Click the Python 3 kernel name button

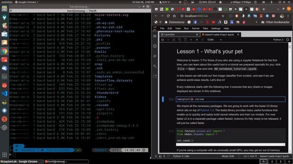[x=278, y=40]
